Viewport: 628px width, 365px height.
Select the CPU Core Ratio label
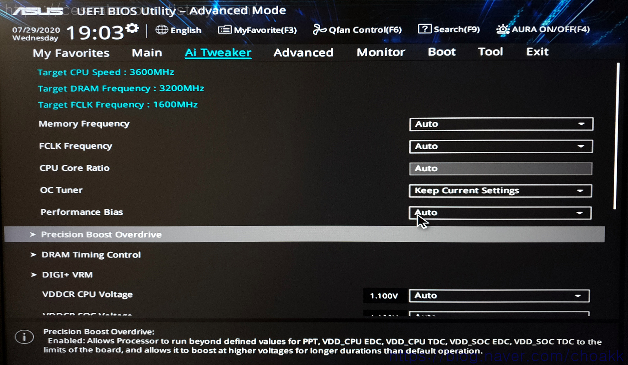click(75, 168)
